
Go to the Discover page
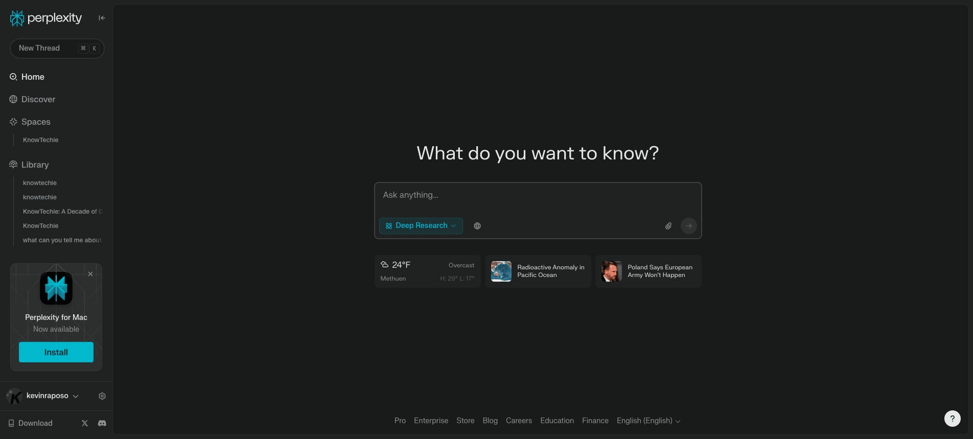pos(32,99)
